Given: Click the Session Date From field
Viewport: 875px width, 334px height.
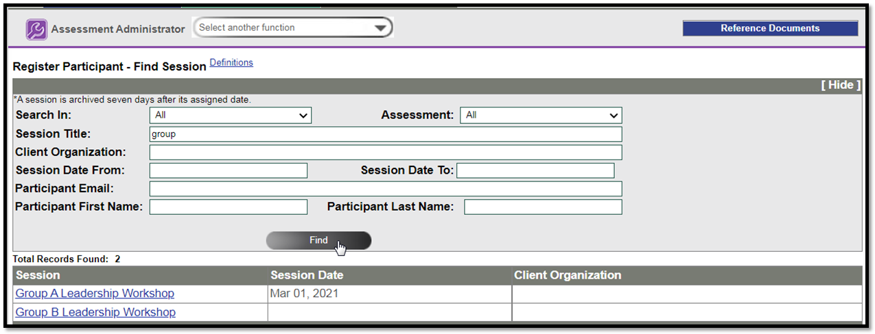Looking at the screenshot, I should (229, 170).
